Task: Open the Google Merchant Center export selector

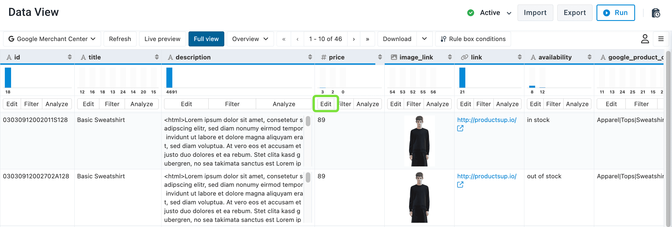Action: pyautogui.click(x=52, y=39)
